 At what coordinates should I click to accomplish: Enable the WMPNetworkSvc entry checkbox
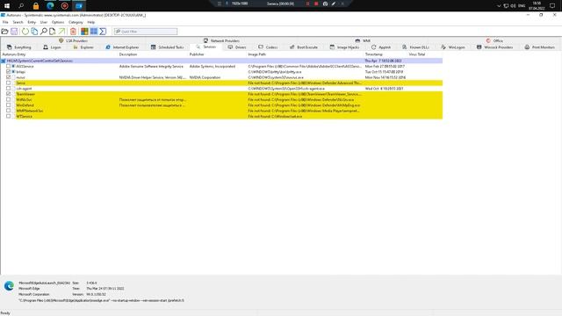(x=8, y=111)
